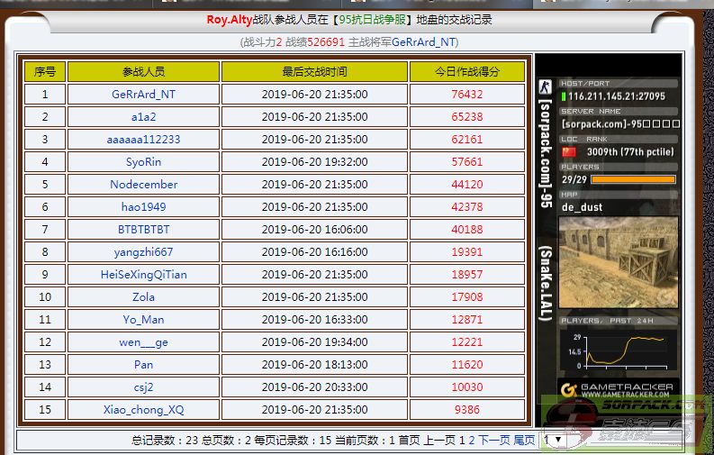Click the orange 29/29 players capacity bar
The image size is (714, 455).
[633, 179]
